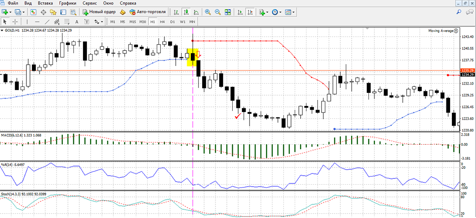
Task: Open the chat bubbles icon
Action: (469, 12)
